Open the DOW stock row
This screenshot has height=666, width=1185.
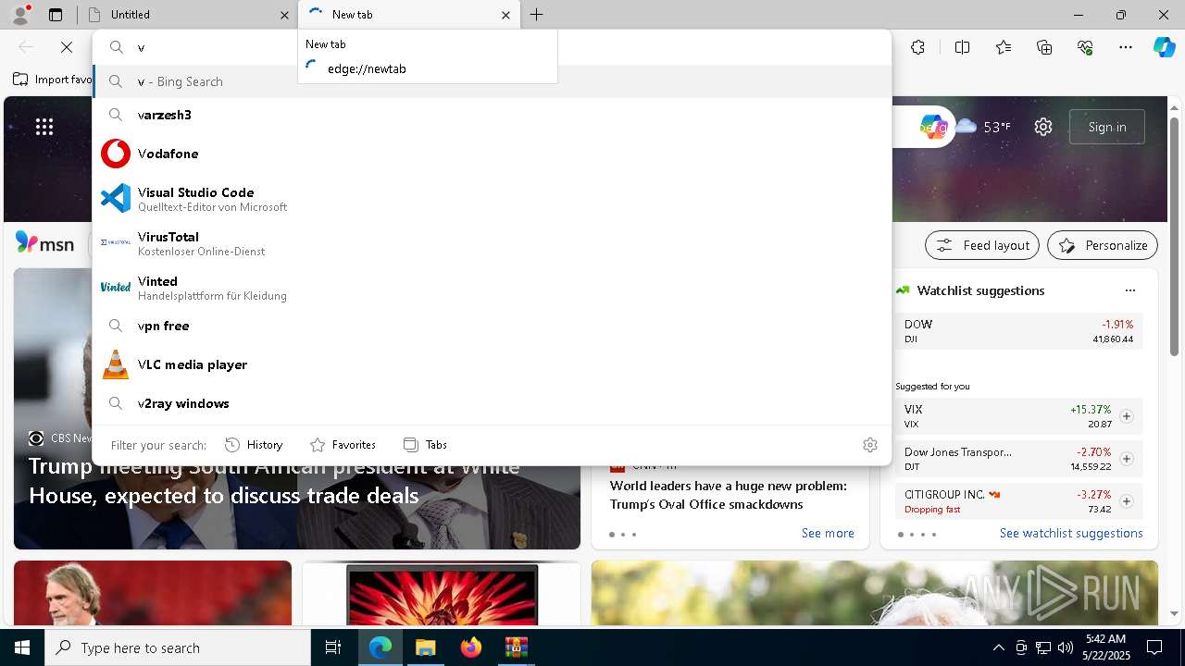[x=1019, y=331]
